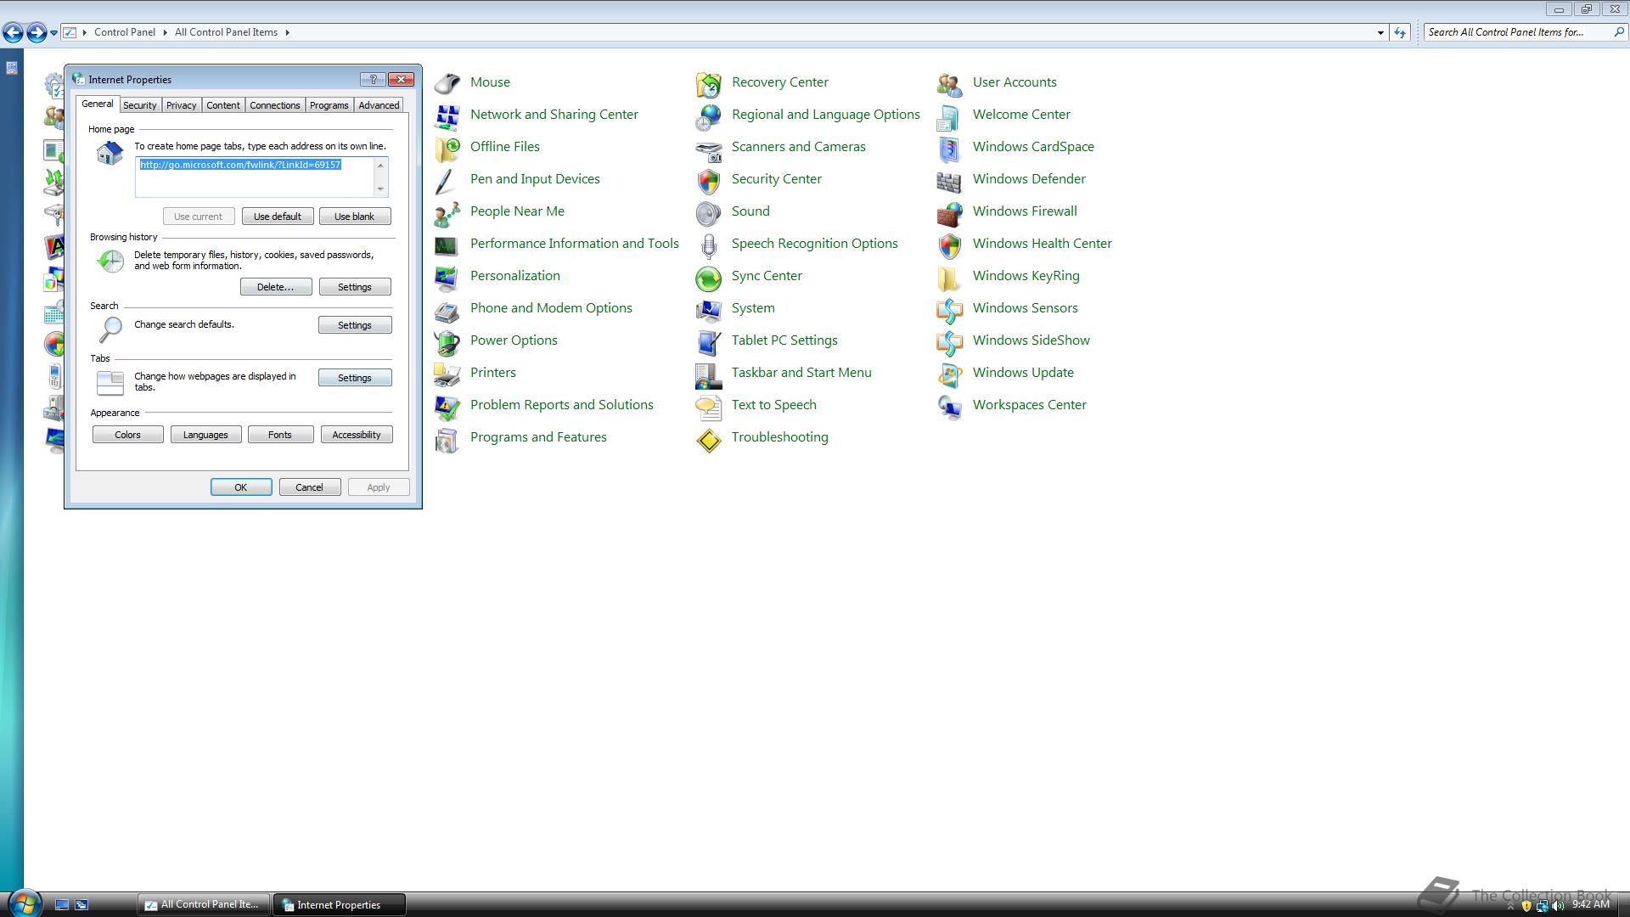Click Cancel in Internet Properties

click(x=310, y=487)
